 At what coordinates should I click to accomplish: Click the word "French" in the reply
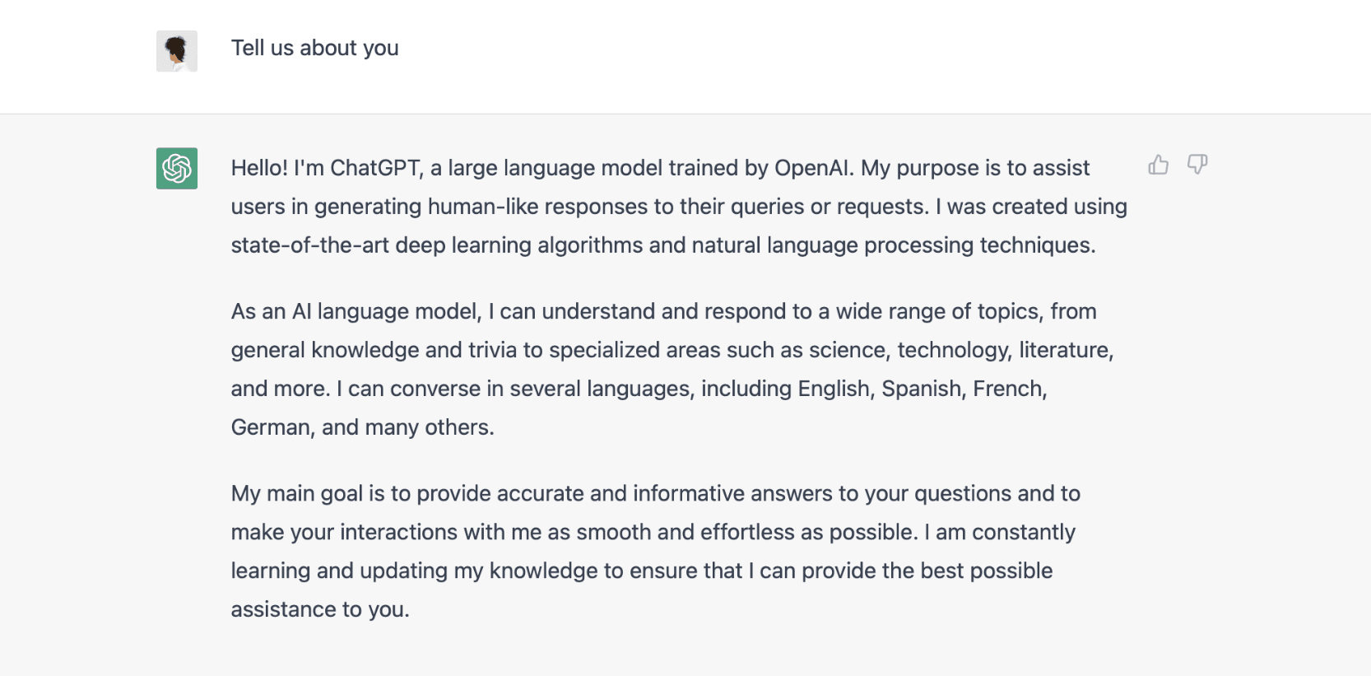[x=1009, y=389]
